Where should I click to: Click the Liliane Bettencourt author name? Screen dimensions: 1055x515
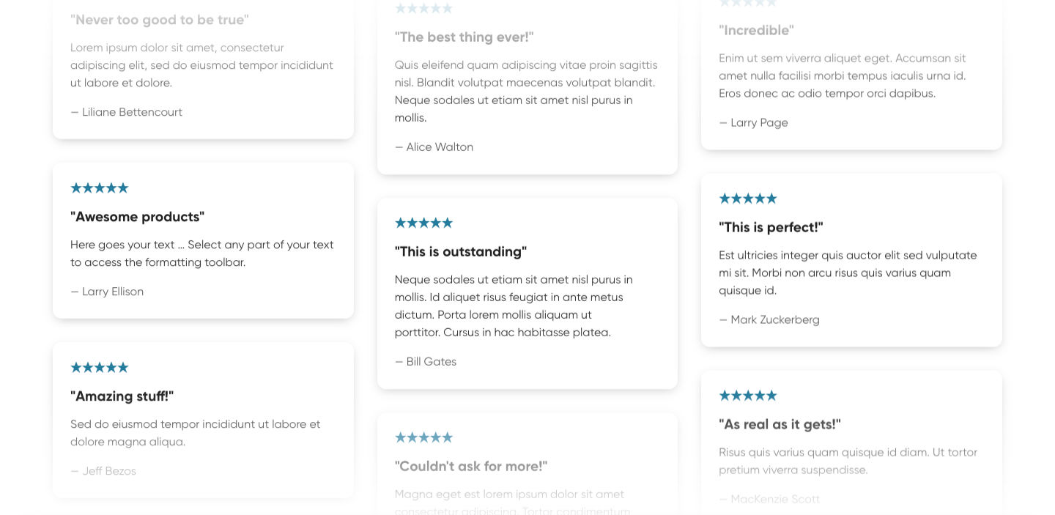(x=132, y=112)
